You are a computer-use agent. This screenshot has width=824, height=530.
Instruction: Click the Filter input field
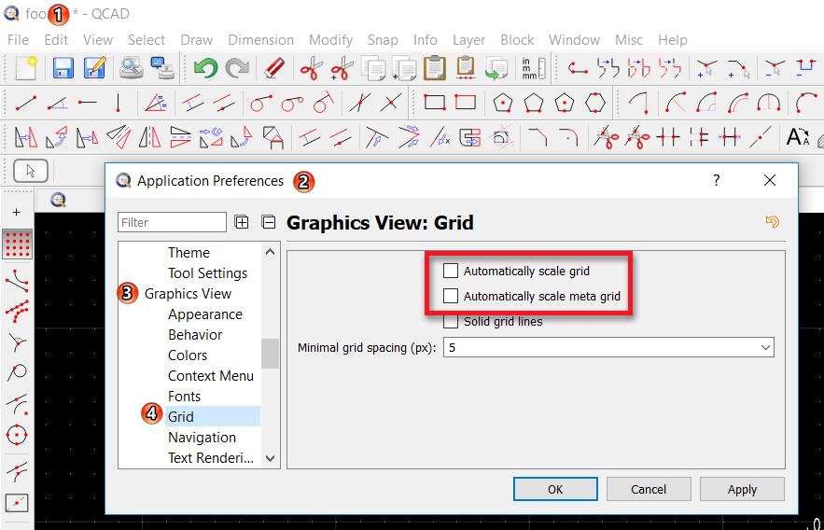pos(172,222)
